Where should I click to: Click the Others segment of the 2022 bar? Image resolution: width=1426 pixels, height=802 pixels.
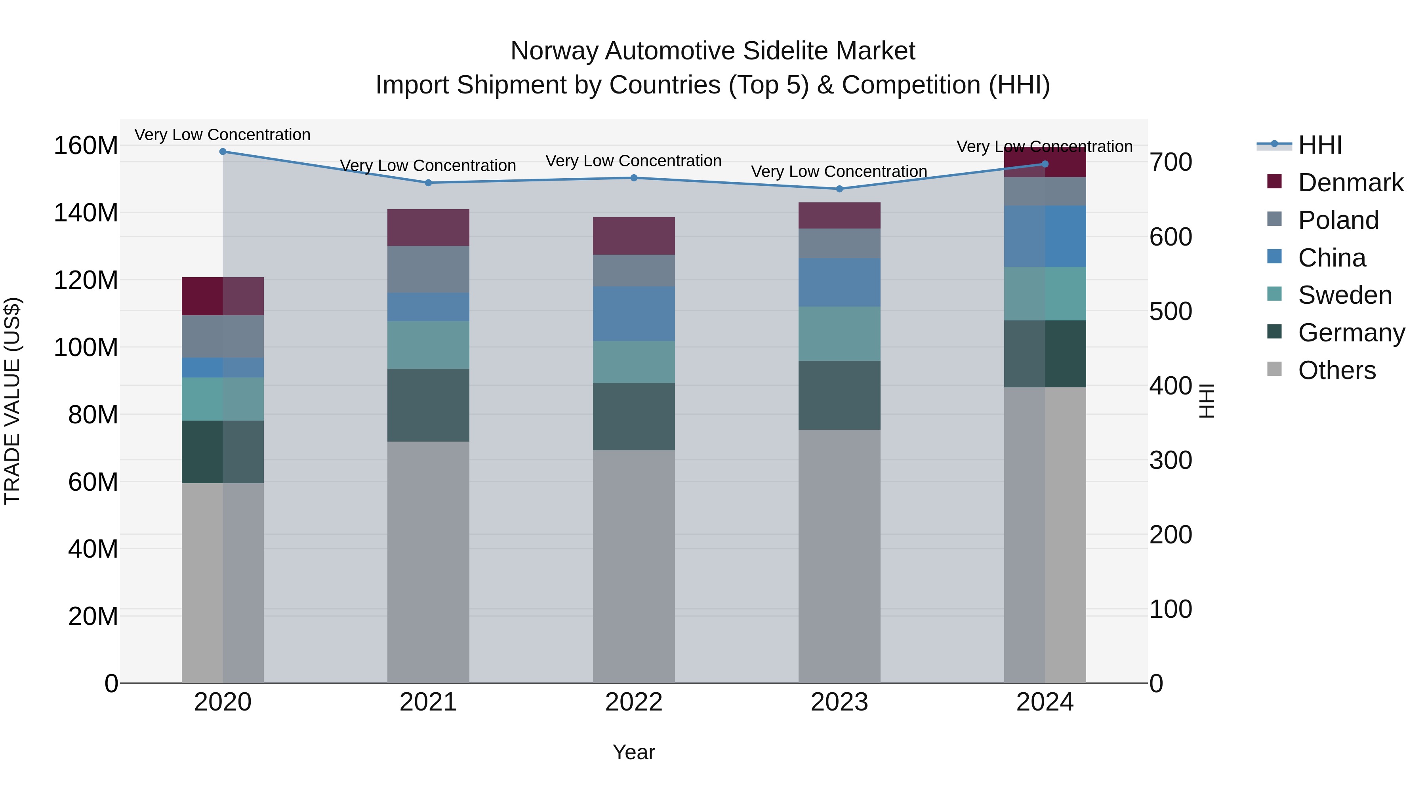pyautogui.click(x=634, y=567)
